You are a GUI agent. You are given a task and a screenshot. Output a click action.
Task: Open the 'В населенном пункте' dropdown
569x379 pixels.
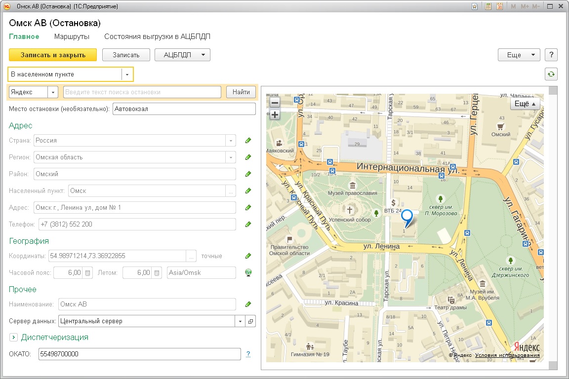(x=127, y=75)
